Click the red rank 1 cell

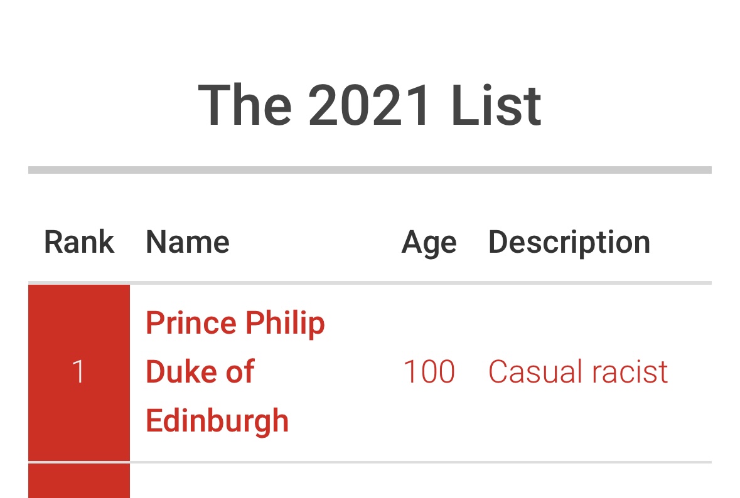coord(79,373)
